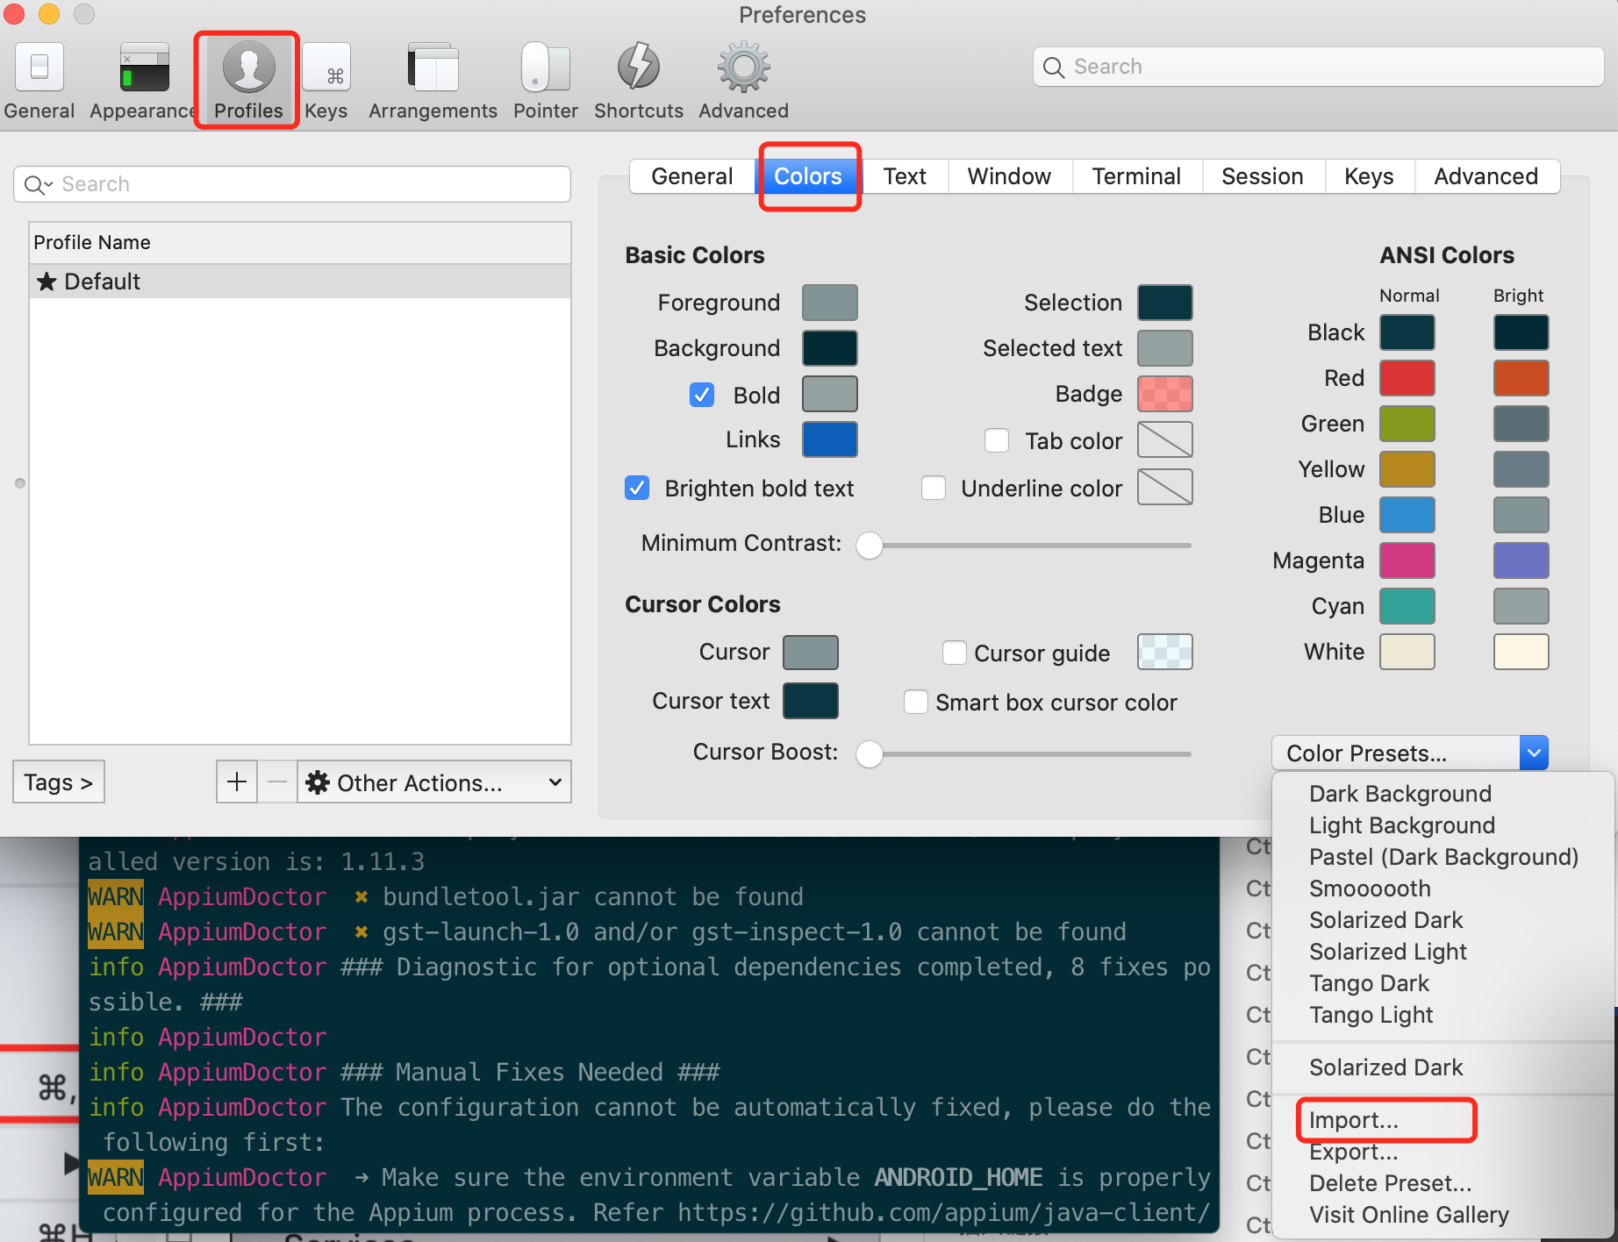Click Visit Online Gallery
Screen dimensions: 1618x1242
tap(1443, 1215)
